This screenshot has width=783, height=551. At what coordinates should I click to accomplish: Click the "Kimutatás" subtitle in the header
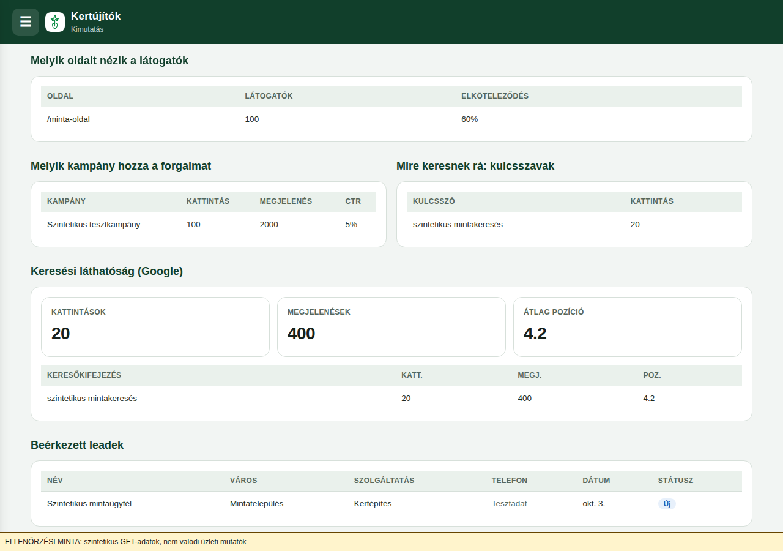87,29
